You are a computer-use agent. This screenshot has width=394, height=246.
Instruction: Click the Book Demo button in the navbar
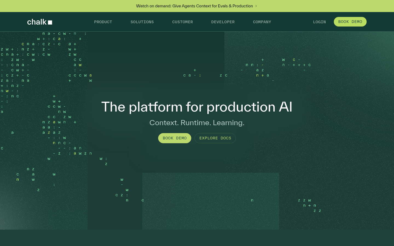350,22
